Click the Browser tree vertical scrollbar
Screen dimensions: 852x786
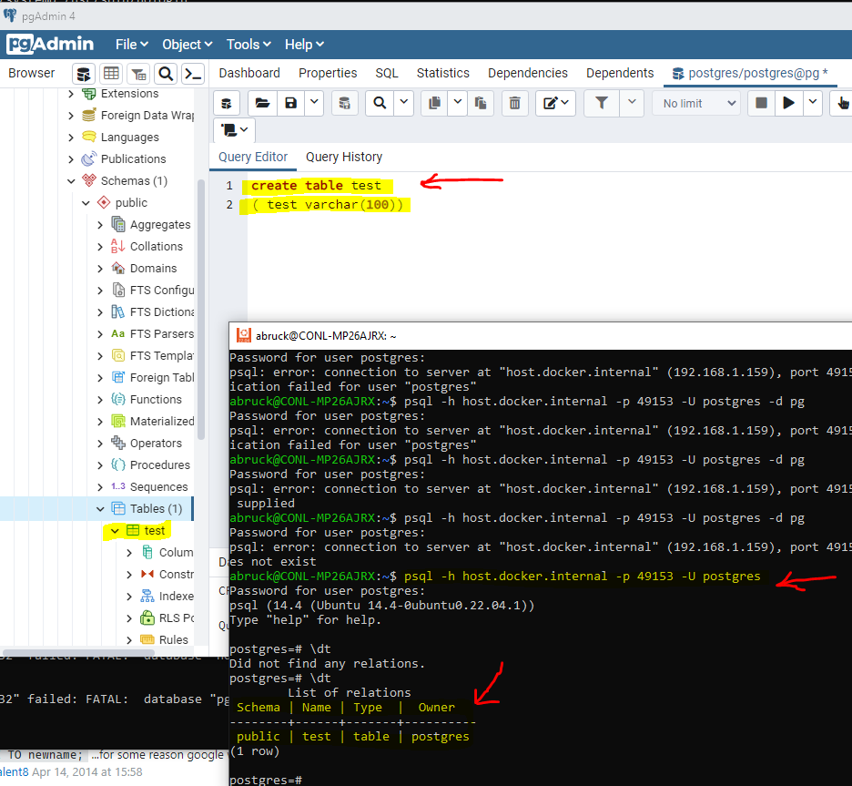click(200, 310)
